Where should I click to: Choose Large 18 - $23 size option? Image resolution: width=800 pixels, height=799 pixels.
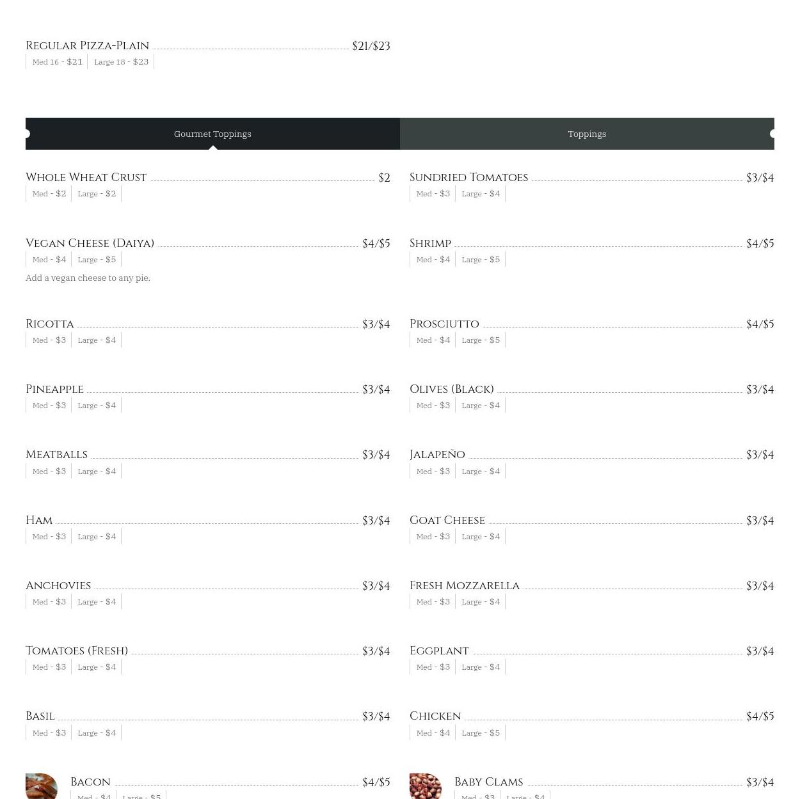point(121,61)
